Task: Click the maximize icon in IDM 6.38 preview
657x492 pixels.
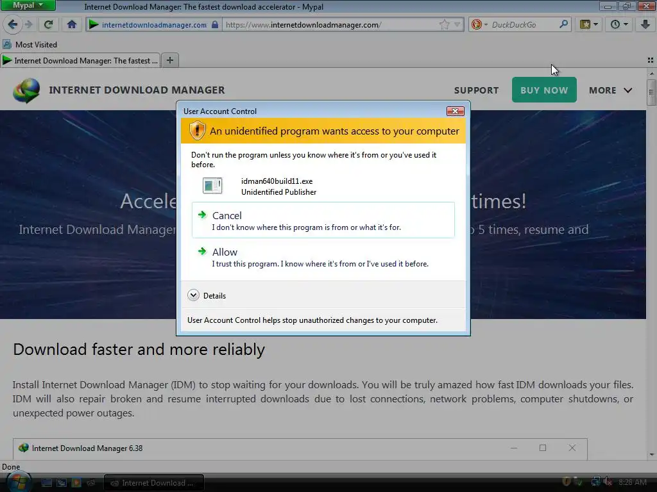Action: coord(543,448)
